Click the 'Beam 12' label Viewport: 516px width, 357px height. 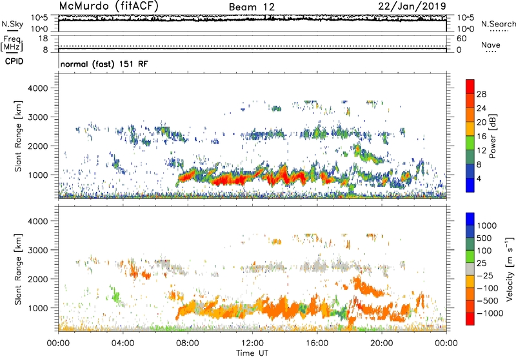pos(252,7)
